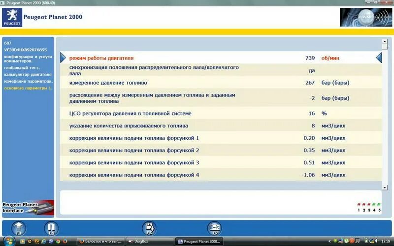Click the F1 back arrow button
Screen dimensions: 394x246
[19, 228]
